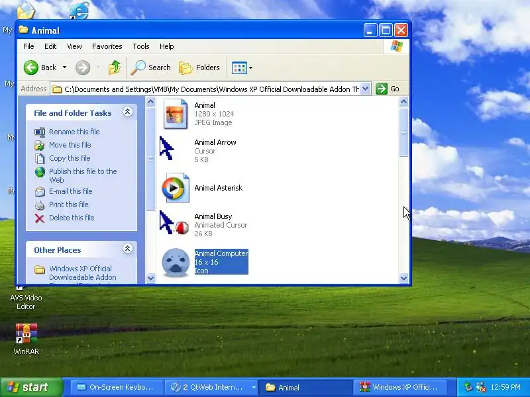Select the Animal Busy animated cursor icon
The image size is (530, 397).
point(174,222)
